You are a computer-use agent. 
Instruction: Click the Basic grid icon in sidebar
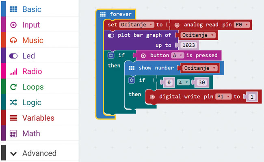(x=13, y=9)
